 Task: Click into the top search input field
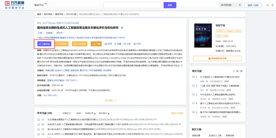(x=133, y=5)
